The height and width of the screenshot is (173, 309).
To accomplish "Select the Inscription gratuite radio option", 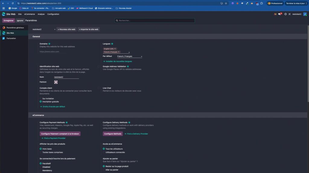I will click(41, 102).
